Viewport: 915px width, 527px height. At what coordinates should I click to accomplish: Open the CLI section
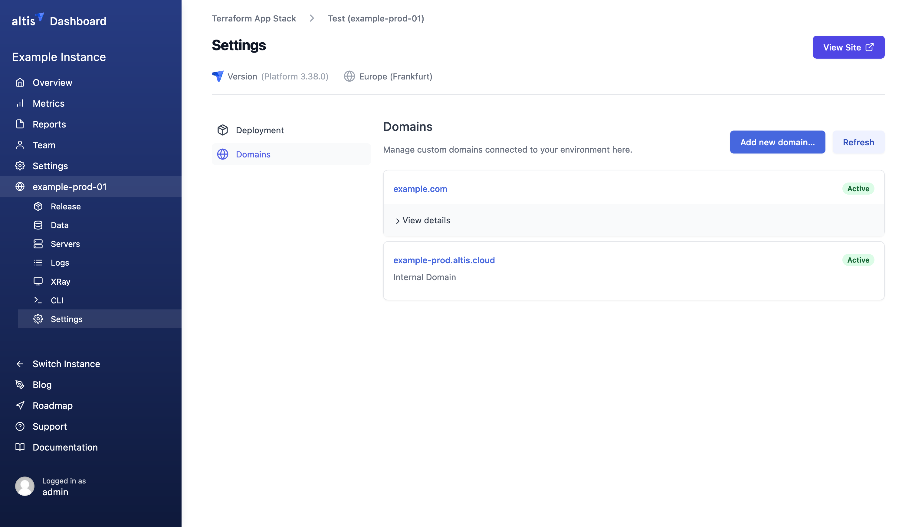(100, 300)
